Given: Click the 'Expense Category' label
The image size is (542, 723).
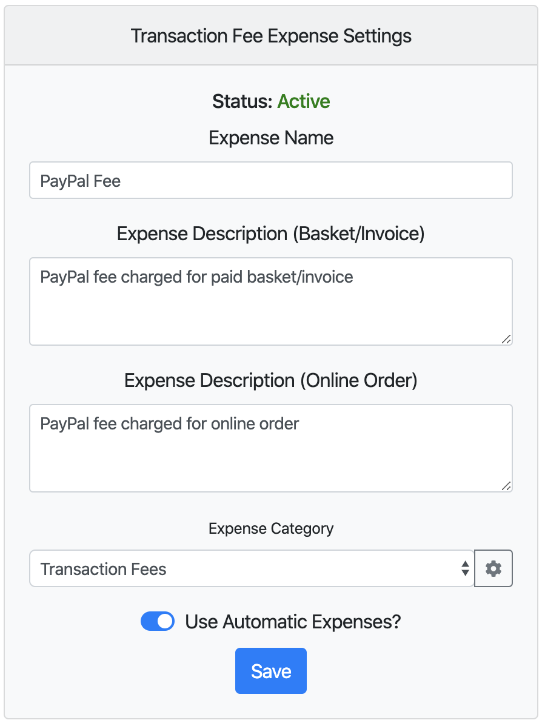Looking at the screenshot, I should [271, 528].
